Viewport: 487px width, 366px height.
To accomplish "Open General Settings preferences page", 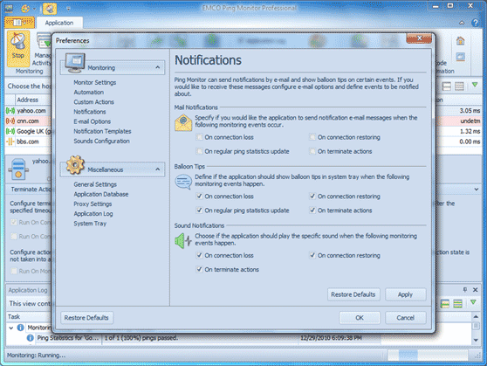I will pyautogui.click(x=95, y=184).
